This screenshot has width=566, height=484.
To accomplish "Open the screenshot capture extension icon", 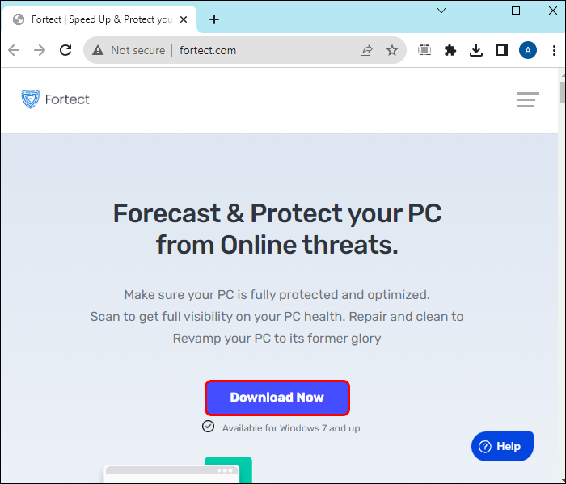I will click(x=424, y=50).
